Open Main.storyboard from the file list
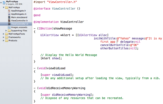 [x=19, y=17]
